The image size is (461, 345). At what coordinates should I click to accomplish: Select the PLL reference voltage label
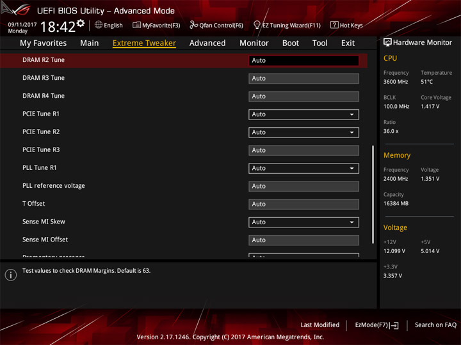pyautogui.click(x=54, y=186)
